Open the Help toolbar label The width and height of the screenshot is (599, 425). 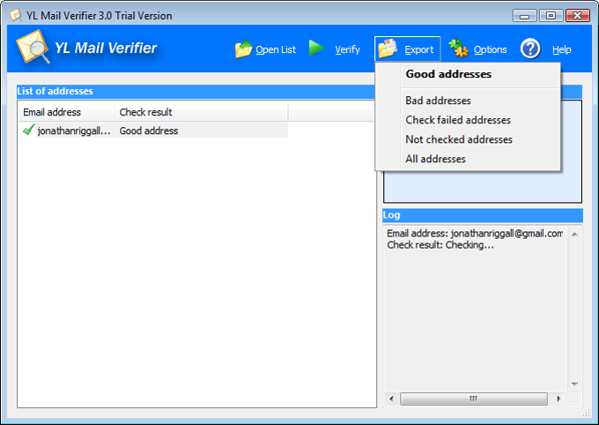562,49
